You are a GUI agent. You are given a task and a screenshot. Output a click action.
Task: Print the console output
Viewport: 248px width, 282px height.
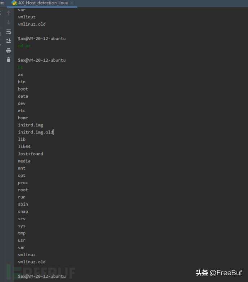pos(9,50)
